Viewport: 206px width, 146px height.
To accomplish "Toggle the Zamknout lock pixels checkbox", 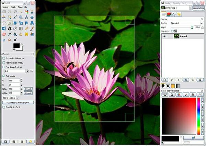I will pos(172,31).
